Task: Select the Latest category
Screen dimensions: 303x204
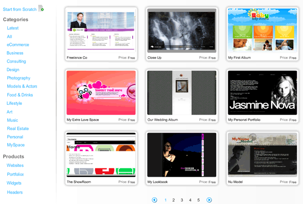Action: click(13, 28)
